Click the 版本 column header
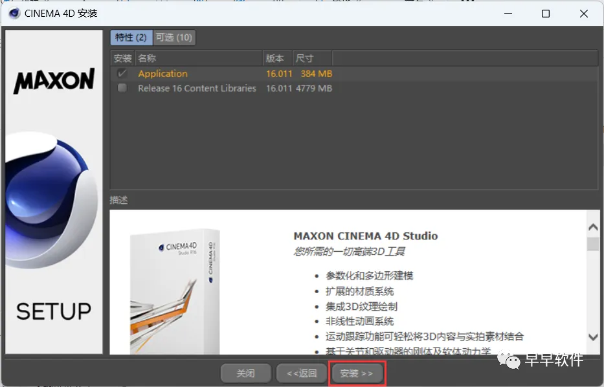The image size is (604, 387). pyautogui.click(x=277, y=58)
